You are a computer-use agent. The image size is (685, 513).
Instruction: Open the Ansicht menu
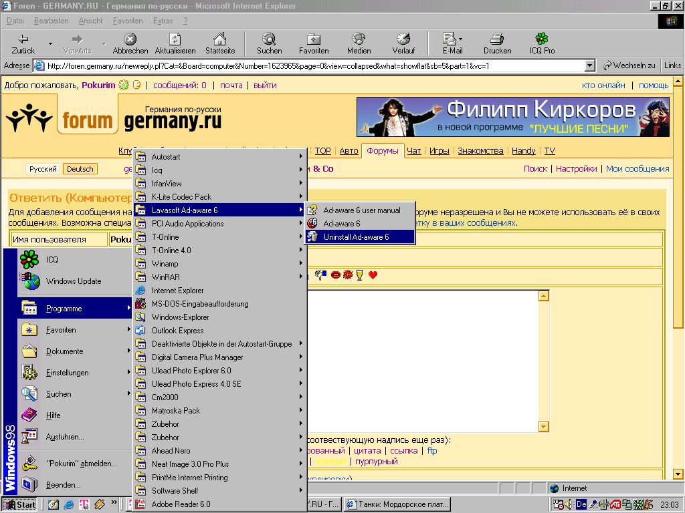pos(90,21)
